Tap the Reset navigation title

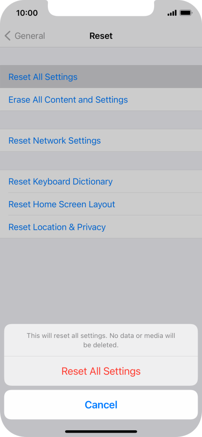pos(101,36)
